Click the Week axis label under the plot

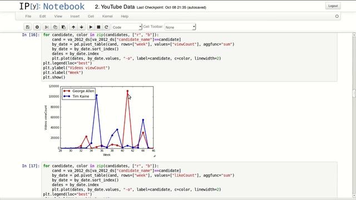(107, 155)
